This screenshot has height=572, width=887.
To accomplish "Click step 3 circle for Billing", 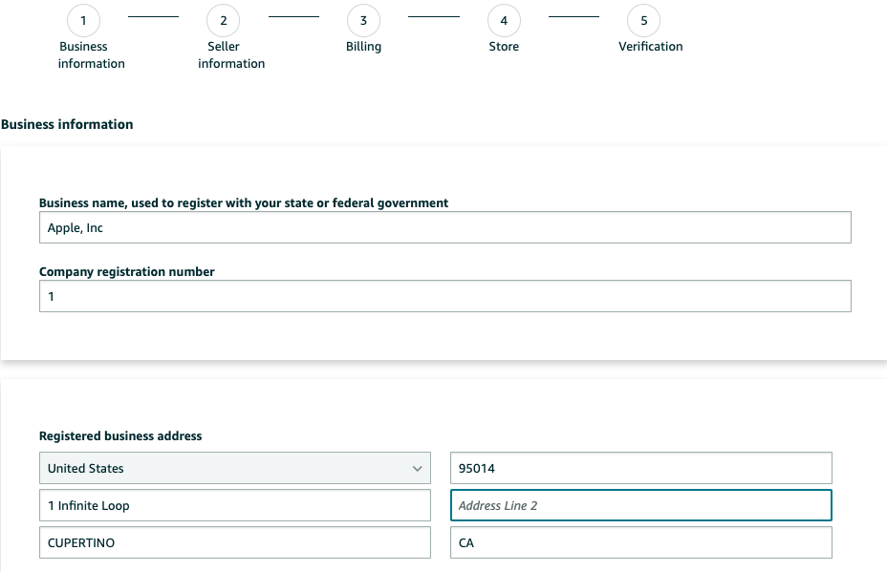I will [364, 20].
